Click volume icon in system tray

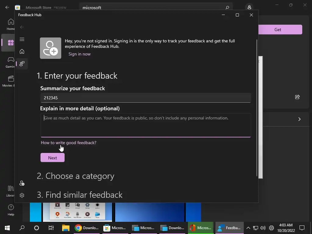pos(263,228)
